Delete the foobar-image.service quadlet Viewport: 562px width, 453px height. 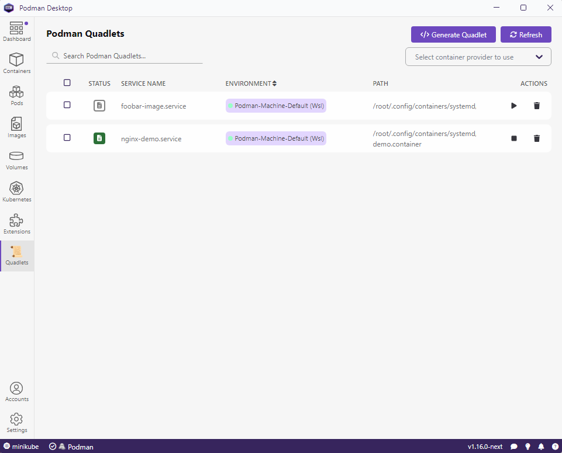tap(536, 106)
